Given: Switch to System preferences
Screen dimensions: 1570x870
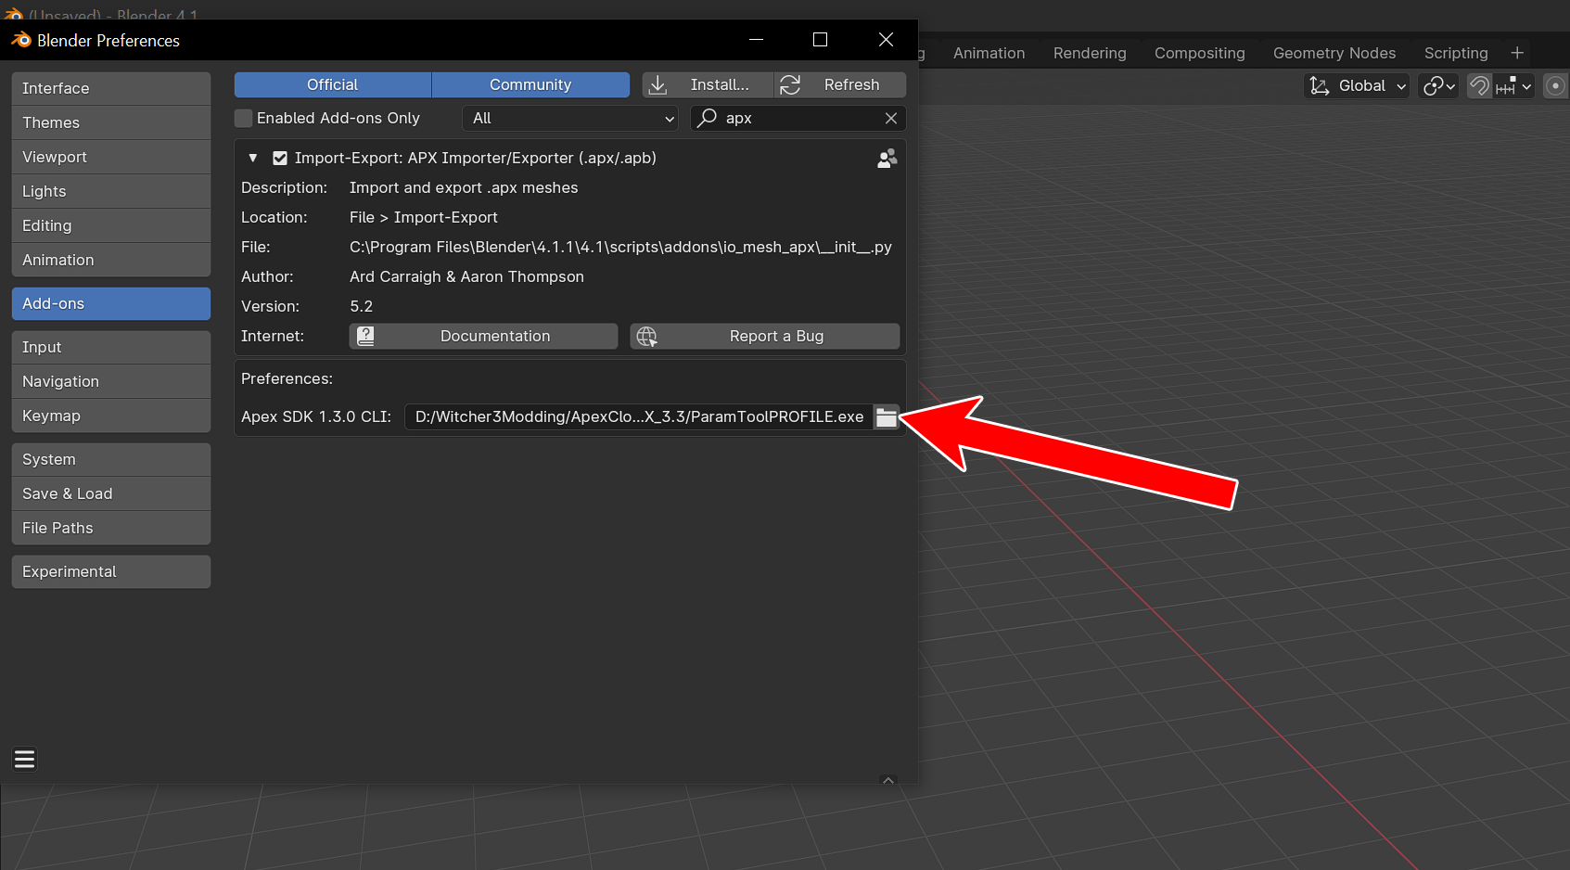Looking at the screenshot, I should [x=111, y=459].
